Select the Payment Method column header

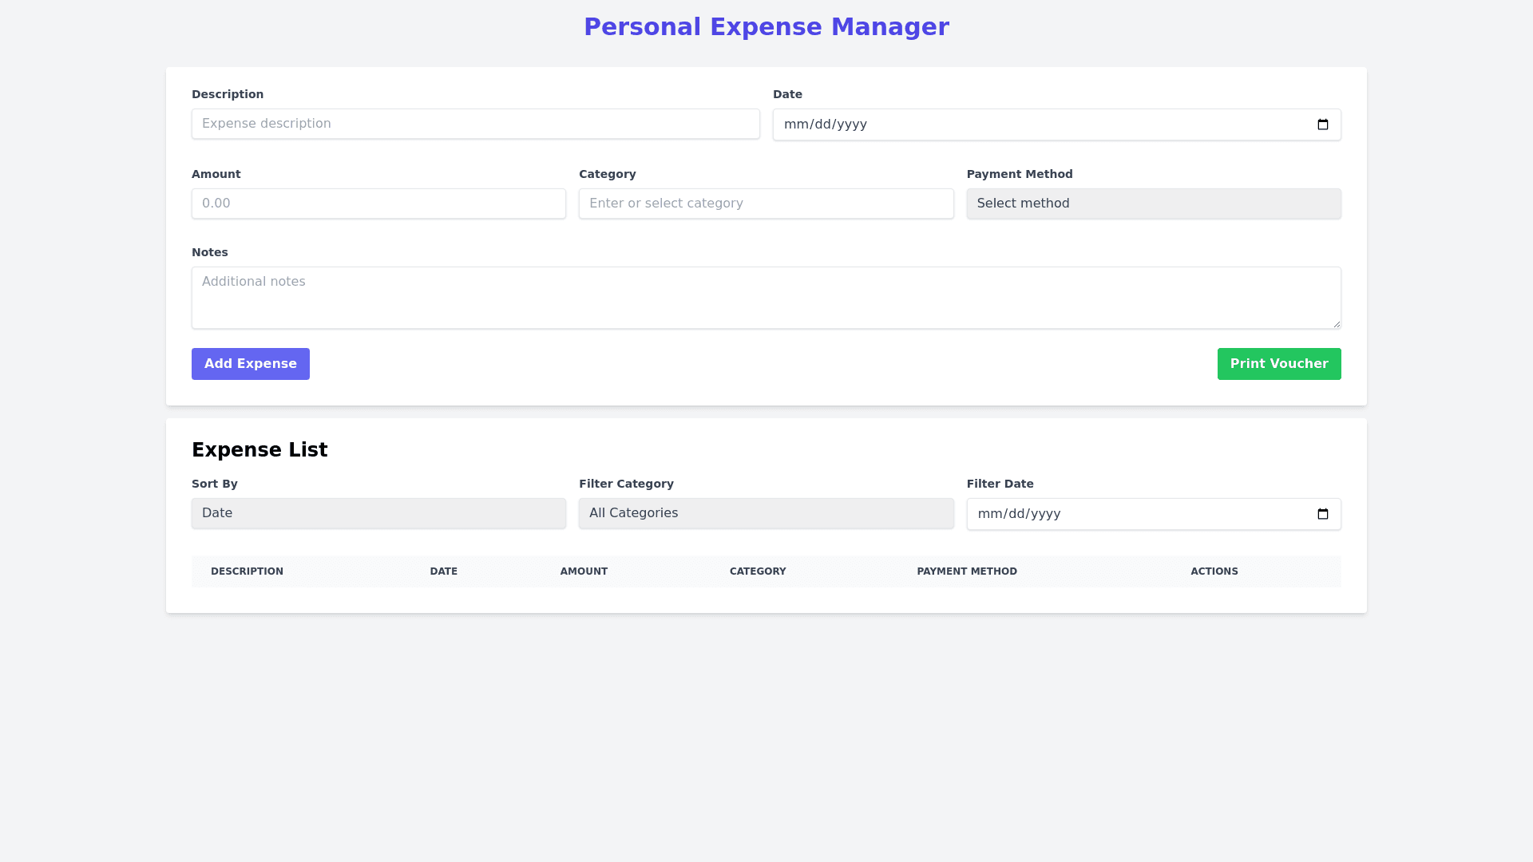pyautogui.click(x=966, y=571)
